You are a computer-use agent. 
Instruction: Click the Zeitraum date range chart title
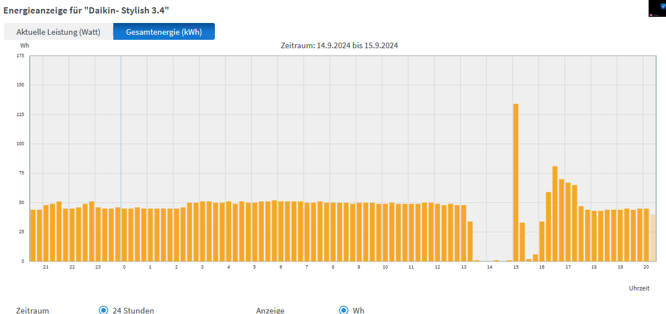click(x=339, y=45)
